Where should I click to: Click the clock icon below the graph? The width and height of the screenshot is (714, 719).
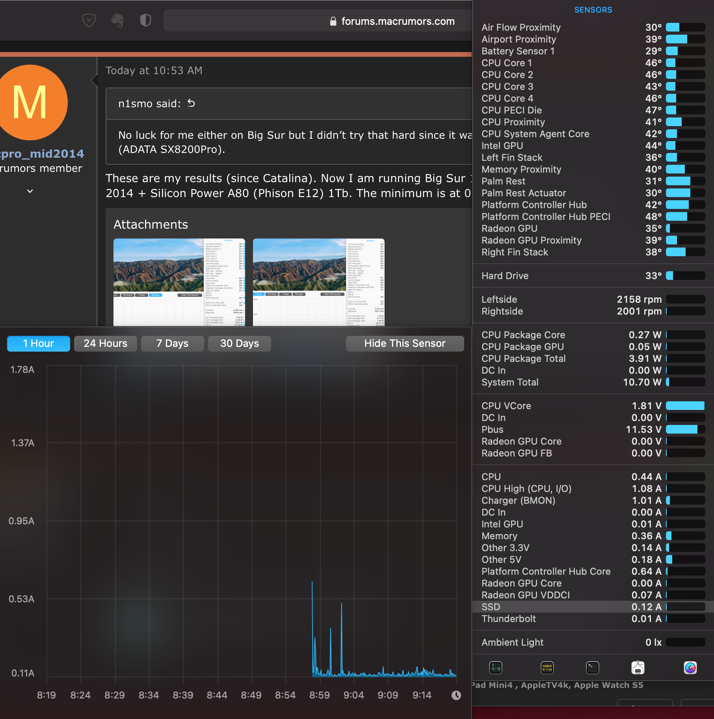[x=456, y=695]
